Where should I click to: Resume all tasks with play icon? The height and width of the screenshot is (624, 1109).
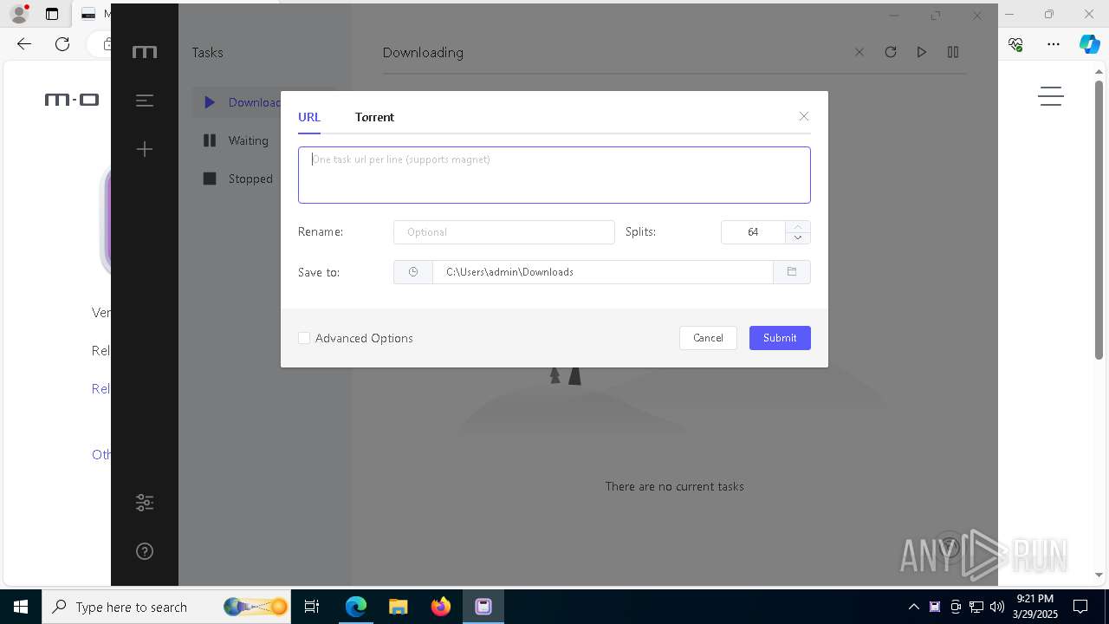point(922,52)
